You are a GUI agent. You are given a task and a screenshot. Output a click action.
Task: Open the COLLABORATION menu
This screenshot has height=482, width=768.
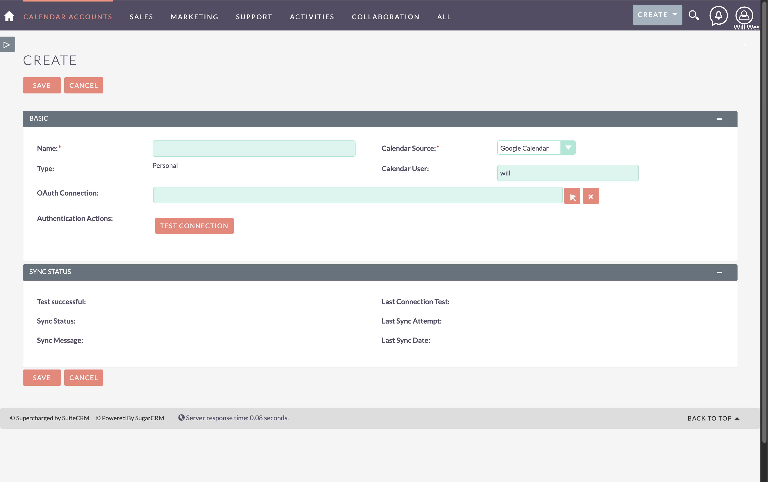385,17
